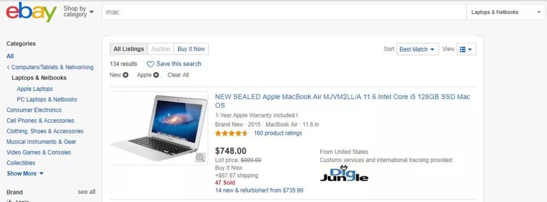Switch to the Buy It Now tab

pos(191,49)
